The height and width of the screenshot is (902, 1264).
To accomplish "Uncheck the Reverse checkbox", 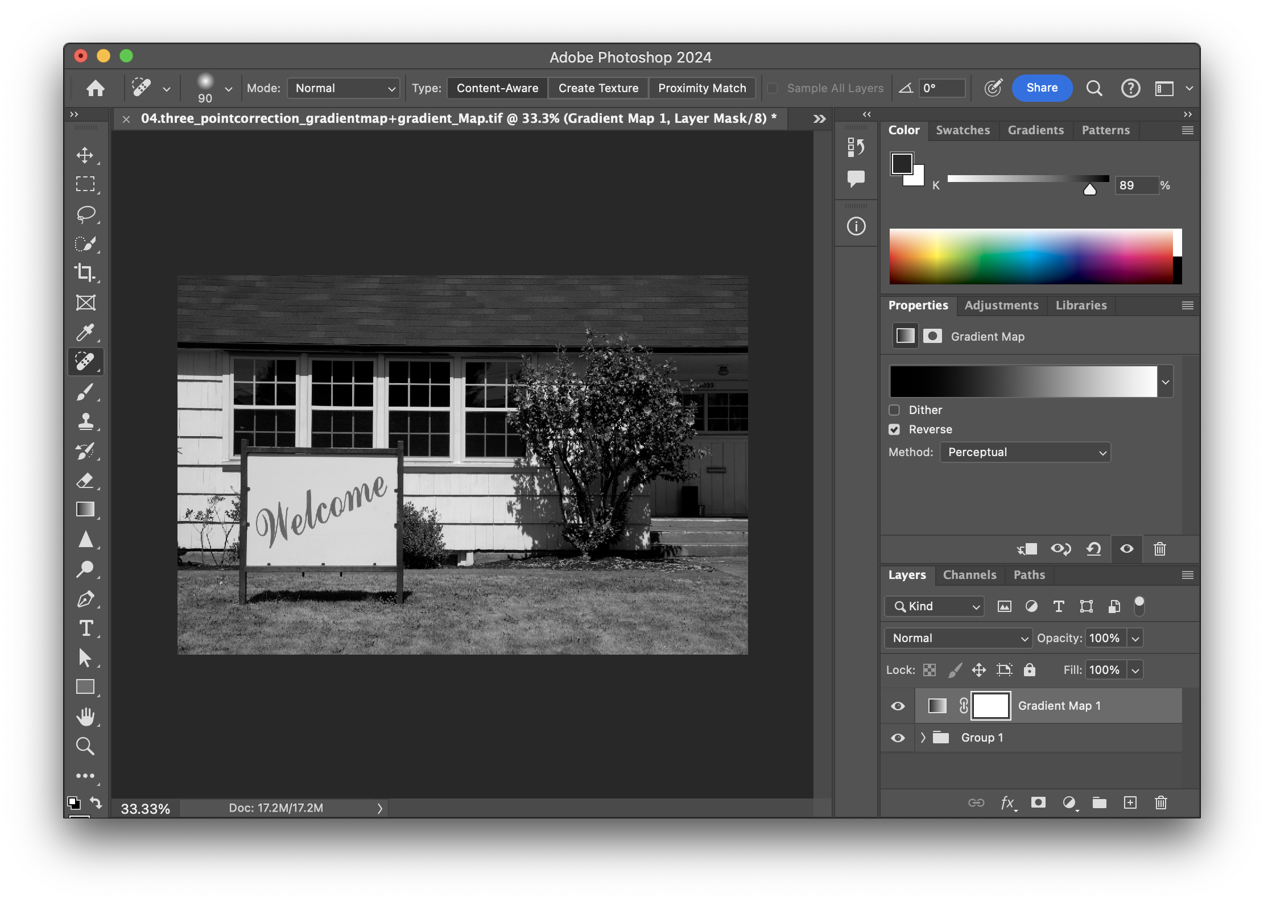I will click(x=894, y=429).
